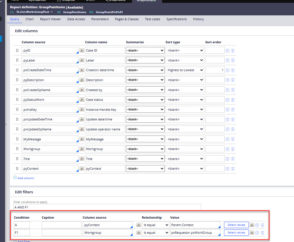
Task: Click the gear icon for the .Title row
Action: 227,159
